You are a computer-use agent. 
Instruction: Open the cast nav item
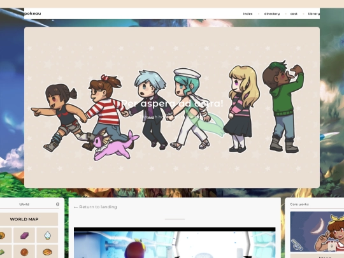pyautogui.click(x=294, y=13)
